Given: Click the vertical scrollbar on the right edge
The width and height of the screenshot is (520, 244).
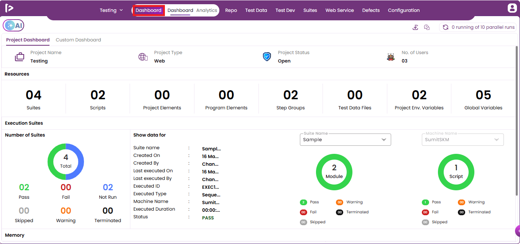Looking at the screenshot, I should pyautogui.click(x=518, y=121).
